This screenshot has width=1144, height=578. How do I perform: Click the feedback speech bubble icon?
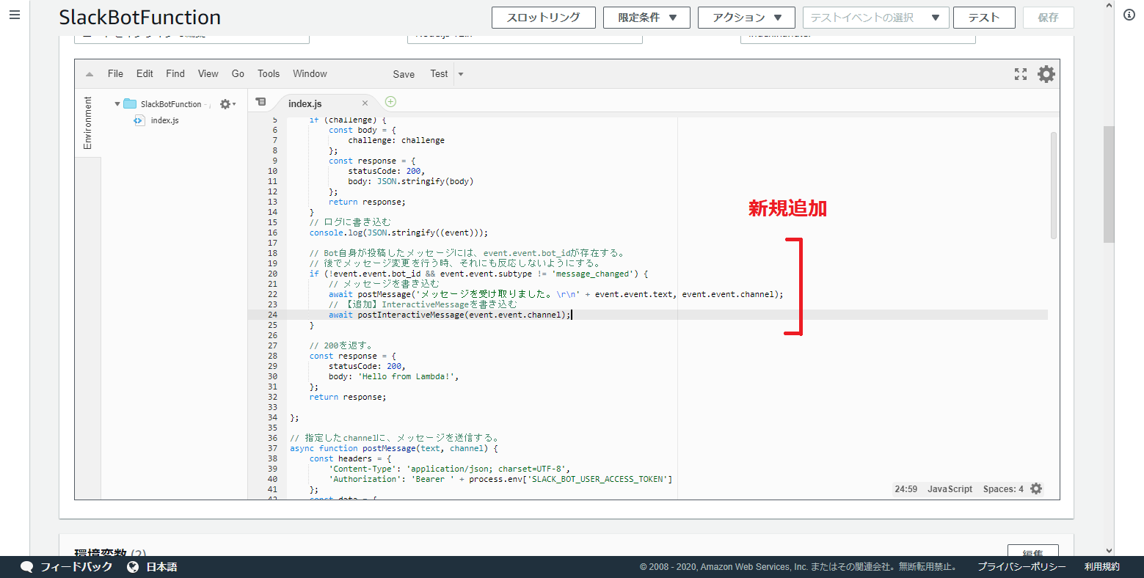[27, 567]
